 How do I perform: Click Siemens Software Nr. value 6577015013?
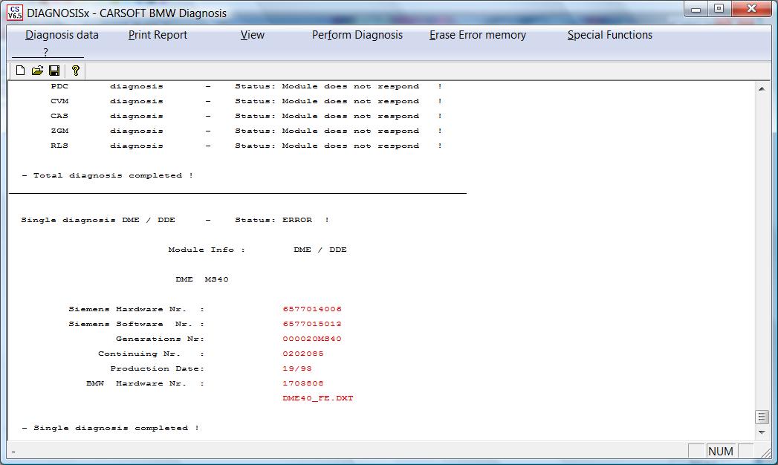(312, 324)
